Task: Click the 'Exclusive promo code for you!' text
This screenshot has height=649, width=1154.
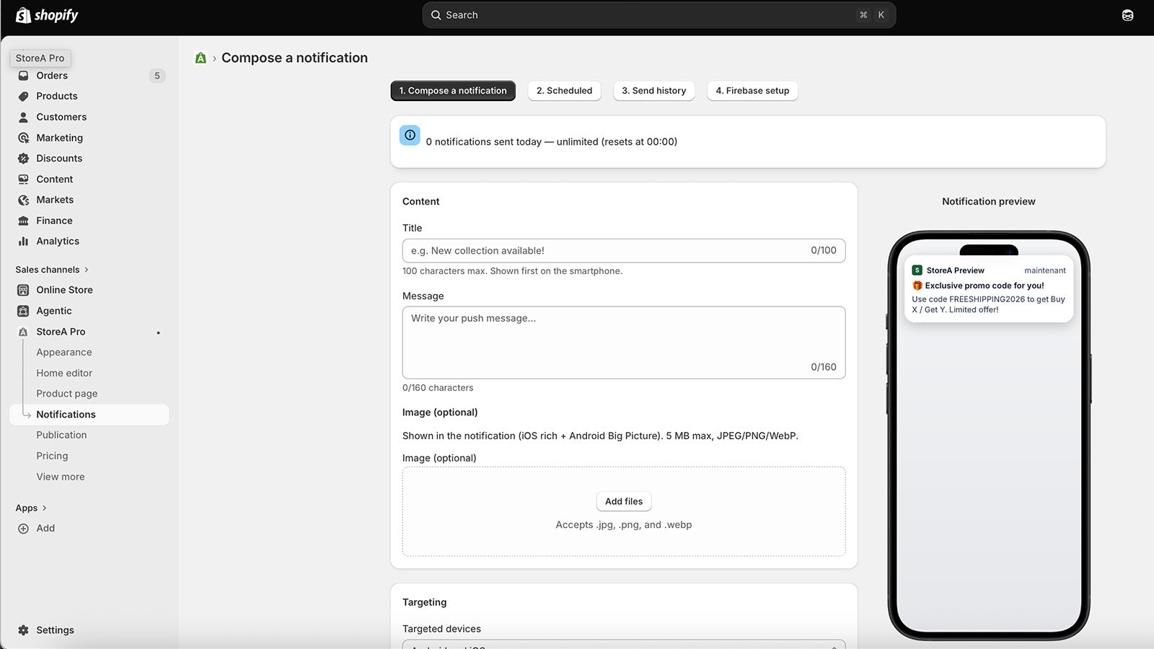Action: 985,286
